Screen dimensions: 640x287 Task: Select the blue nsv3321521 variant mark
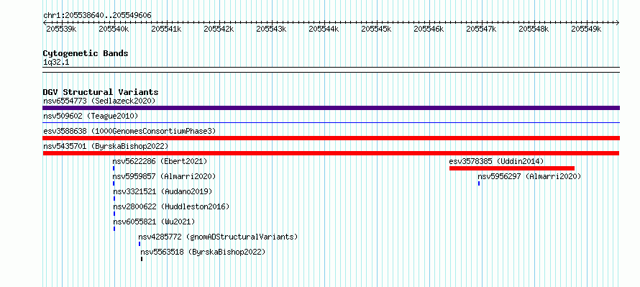click(x=114, y=199)
